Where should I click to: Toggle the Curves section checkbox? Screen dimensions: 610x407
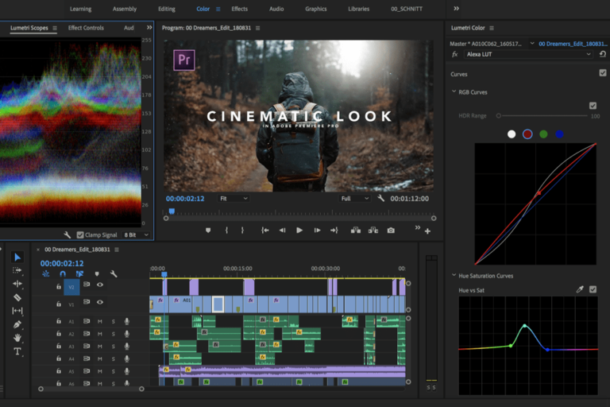point(603,73)
